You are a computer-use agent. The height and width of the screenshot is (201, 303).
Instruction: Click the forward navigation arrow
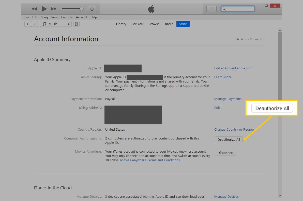35,24
